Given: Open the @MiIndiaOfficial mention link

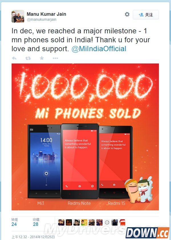Looking at the screenshot, I should tap(99, 49).
